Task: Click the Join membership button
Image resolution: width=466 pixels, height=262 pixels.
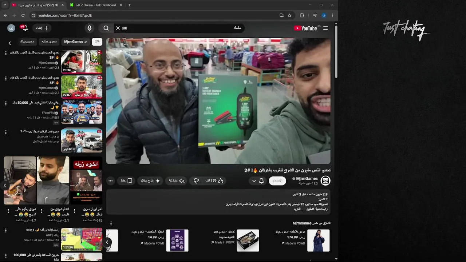Action: coord(277,181)
